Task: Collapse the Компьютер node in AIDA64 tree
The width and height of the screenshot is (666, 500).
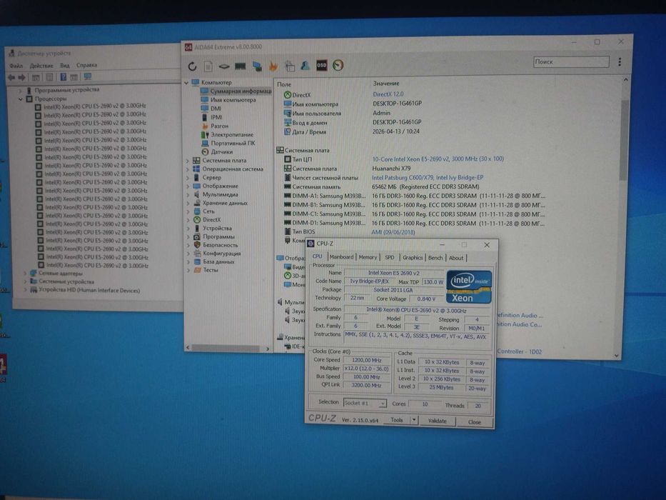Action: [x=186, y=82]
